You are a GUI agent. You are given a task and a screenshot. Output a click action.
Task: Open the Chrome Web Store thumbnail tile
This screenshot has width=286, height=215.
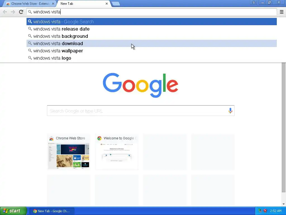click(69, 152)
